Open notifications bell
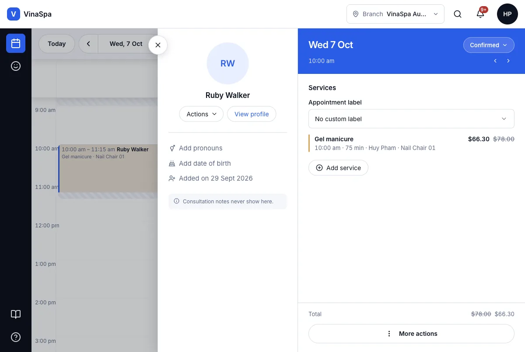This screenshot has height=352, width=525. (480, 14)
